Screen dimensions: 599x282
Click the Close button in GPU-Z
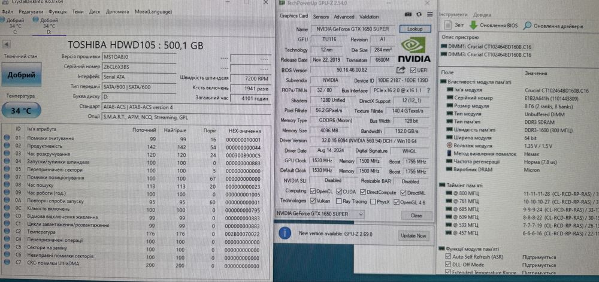click(x=416, y=216)
